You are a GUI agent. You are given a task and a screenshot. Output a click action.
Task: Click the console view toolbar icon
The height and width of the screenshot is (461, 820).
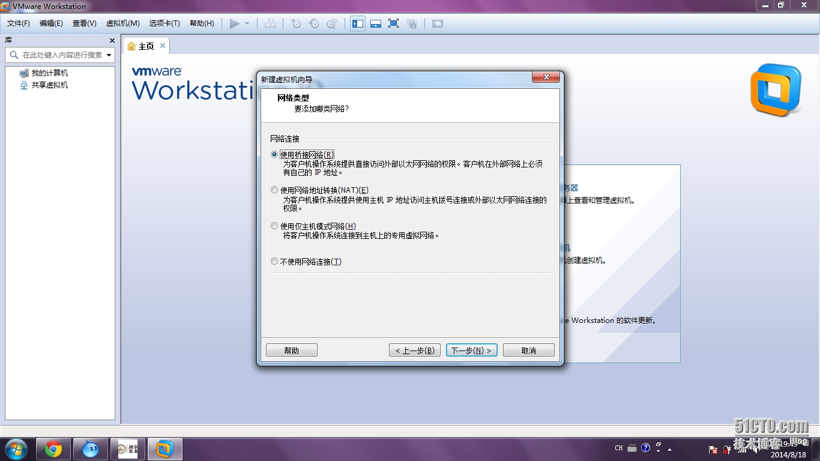pos(438,23)
